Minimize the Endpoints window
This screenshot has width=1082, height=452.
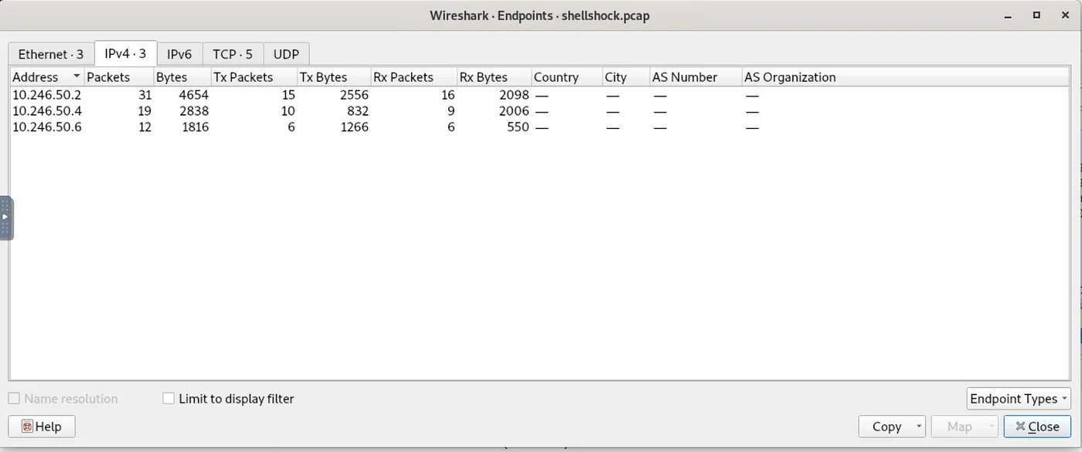[1008, 15]
